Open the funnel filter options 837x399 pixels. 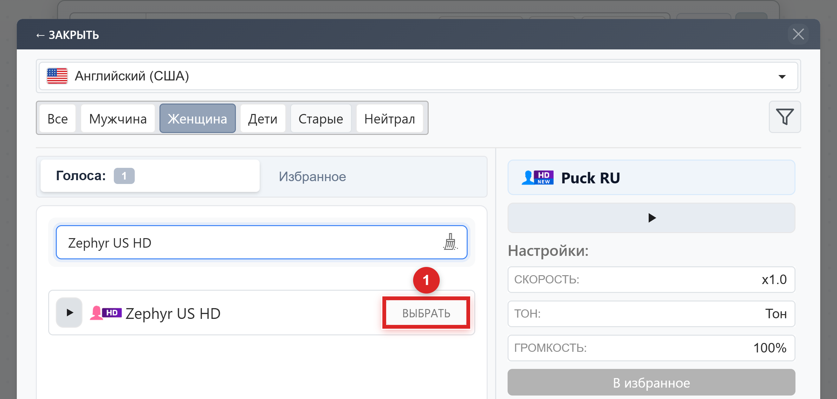784,117
